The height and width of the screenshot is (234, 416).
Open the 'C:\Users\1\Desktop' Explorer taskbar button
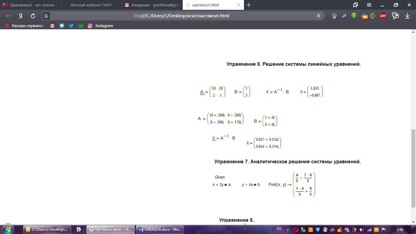click(48, 229)
